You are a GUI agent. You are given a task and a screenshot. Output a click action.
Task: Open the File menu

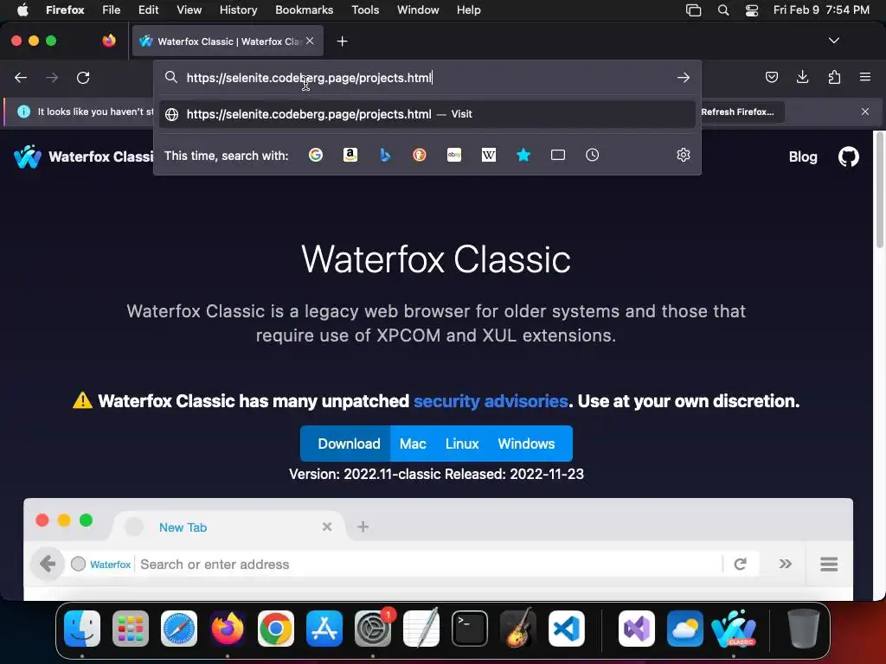(111, 10)
